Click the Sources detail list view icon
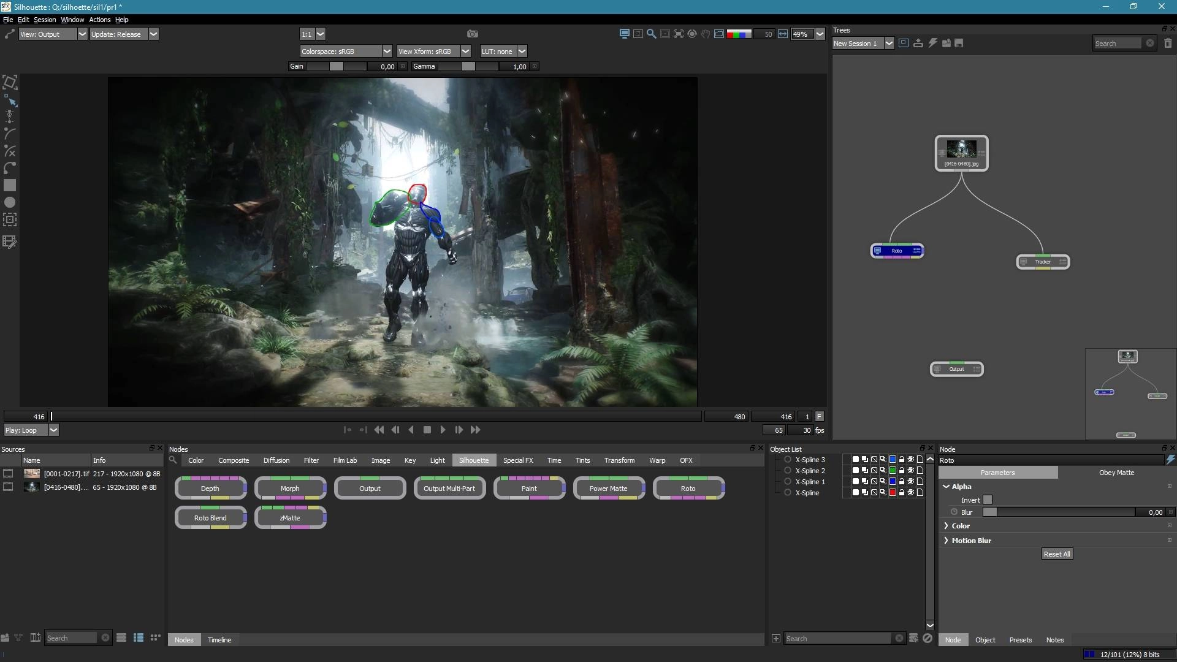The width and height of the screenshot is (1177, 662). (139, 638)
